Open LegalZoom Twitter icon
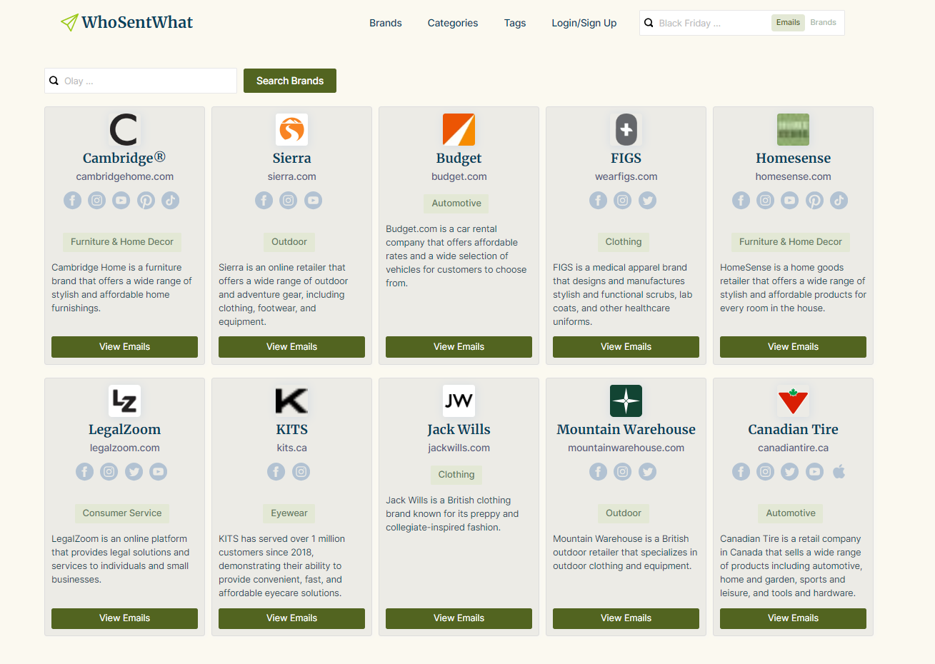The image size is (935, 664). 134,472
